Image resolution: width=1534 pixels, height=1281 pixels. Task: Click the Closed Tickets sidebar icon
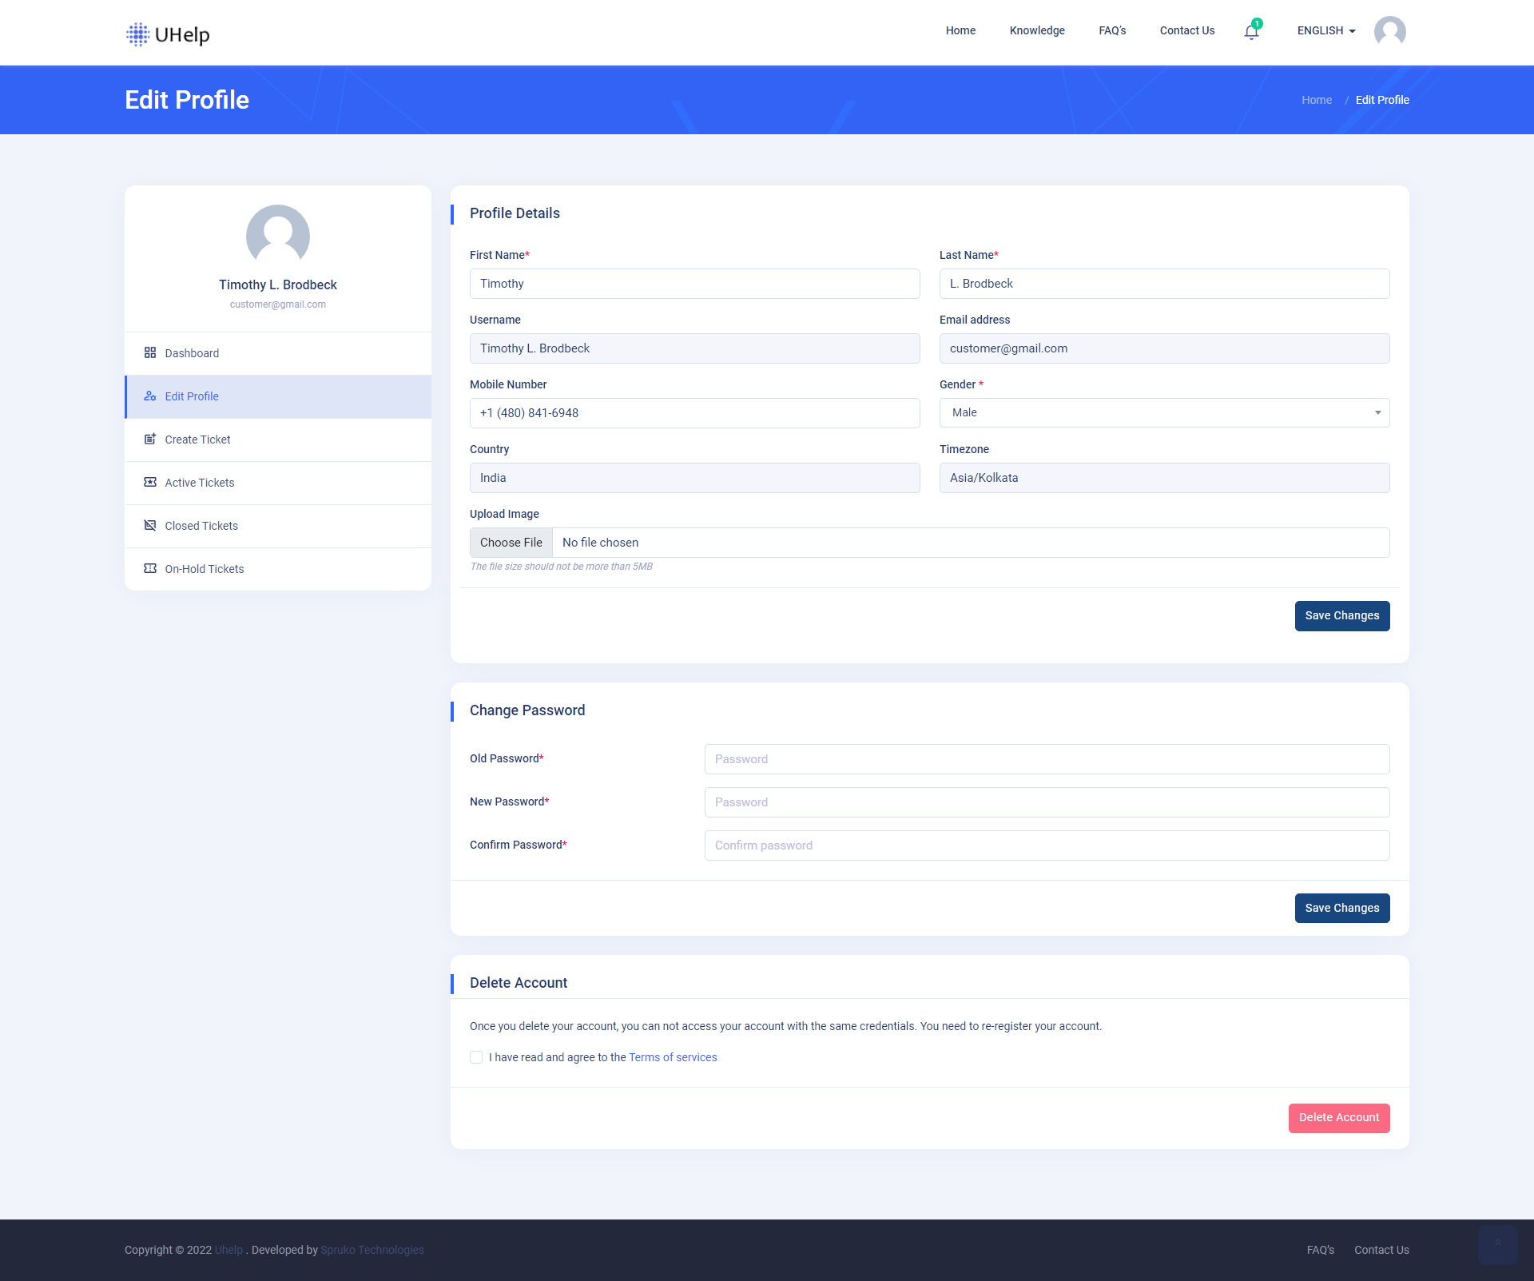coord(150,525)
